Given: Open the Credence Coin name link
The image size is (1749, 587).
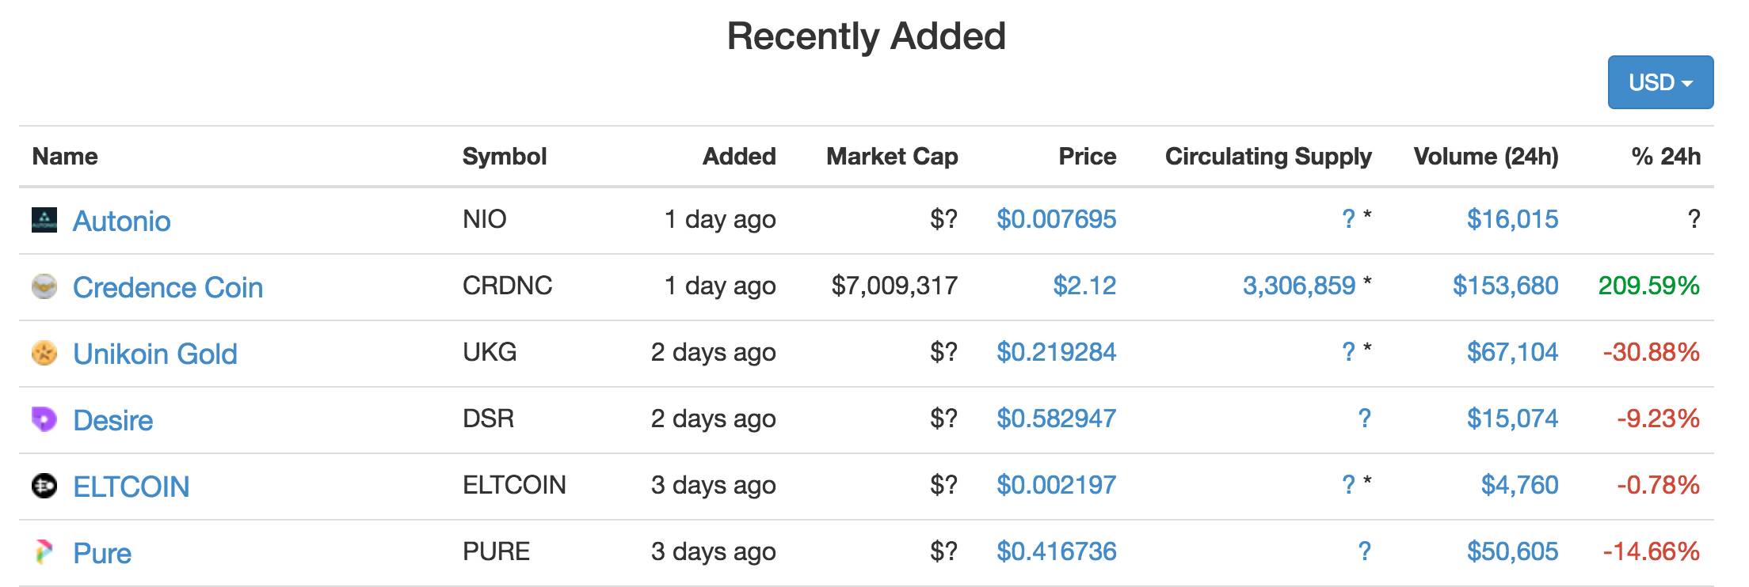Looking at the screenshot, I should (x=168, y=287).
